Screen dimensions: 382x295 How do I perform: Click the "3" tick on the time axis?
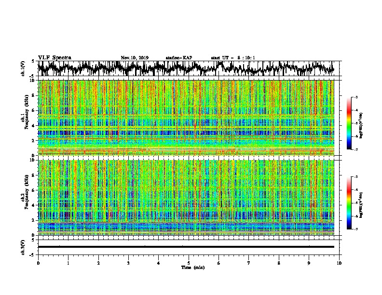[128, 263]
